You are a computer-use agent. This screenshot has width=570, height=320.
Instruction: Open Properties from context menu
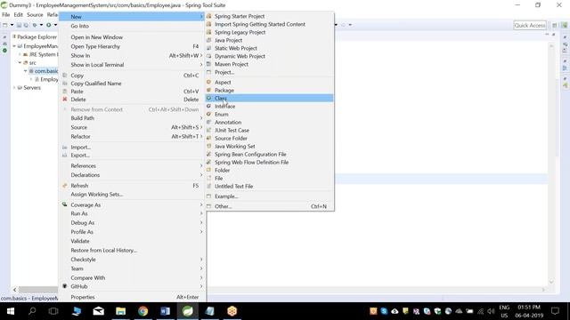click(x=132, y=297)
